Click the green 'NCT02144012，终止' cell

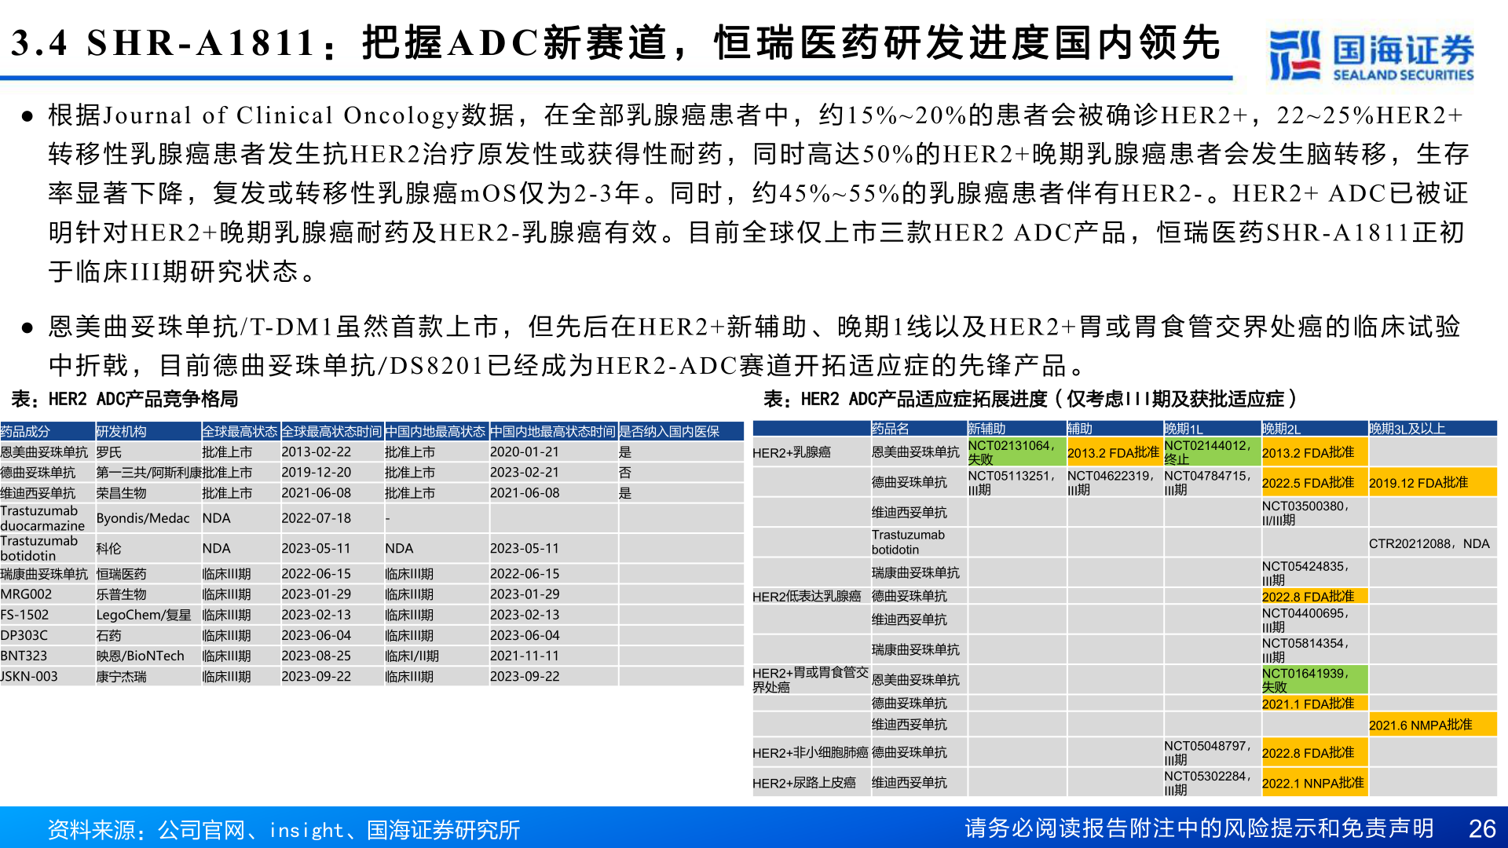pos(1212,452)
